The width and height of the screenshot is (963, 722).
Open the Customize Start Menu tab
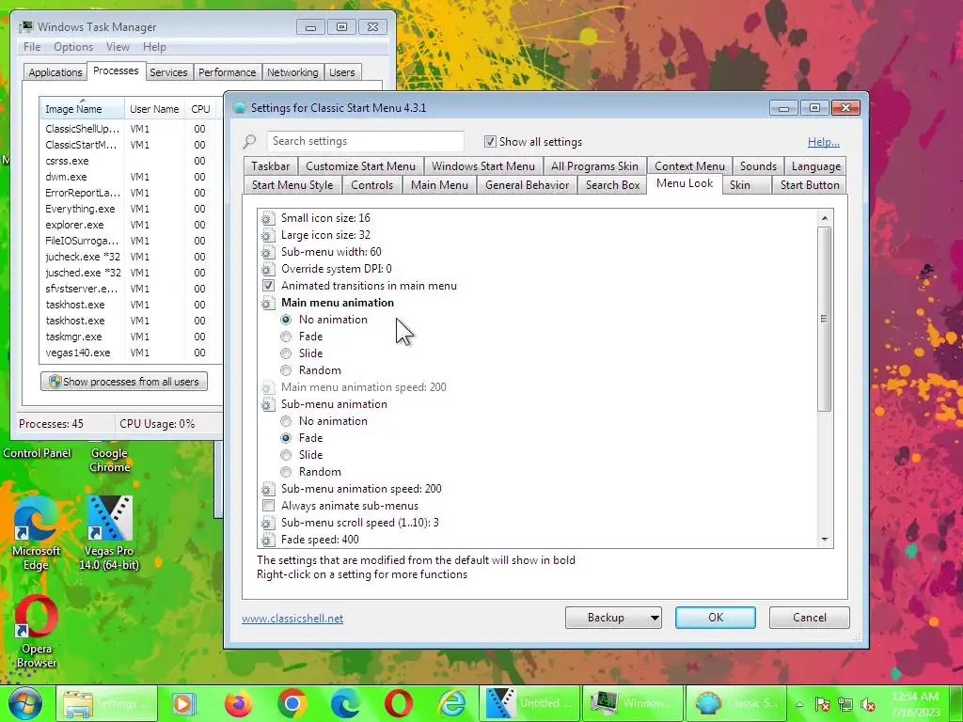(x=360, y=166)
